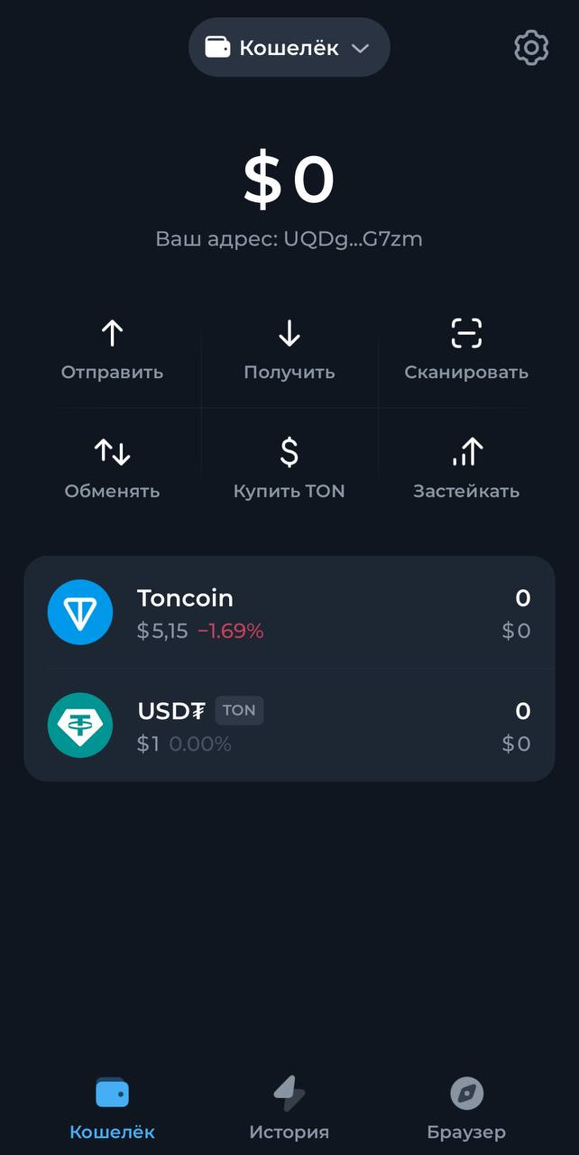Open the QR scanner via Сканировать icon

point(466,332)
